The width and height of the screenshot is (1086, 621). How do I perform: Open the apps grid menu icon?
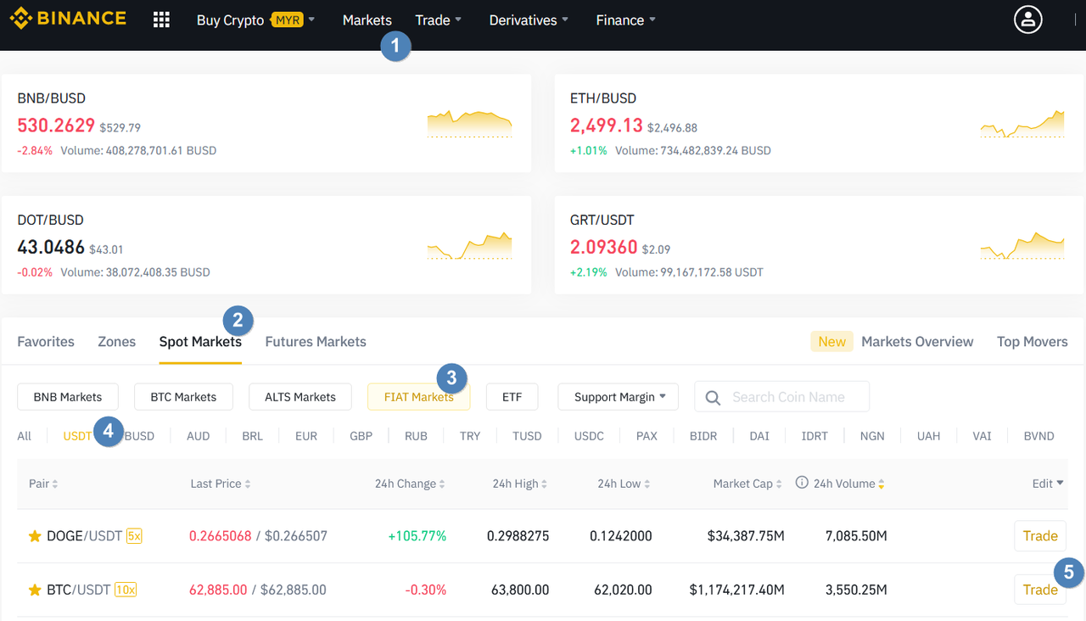pos(161,20)
